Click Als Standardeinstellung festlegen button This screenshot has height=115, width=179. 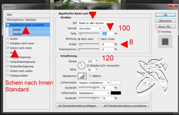(77, 106)
